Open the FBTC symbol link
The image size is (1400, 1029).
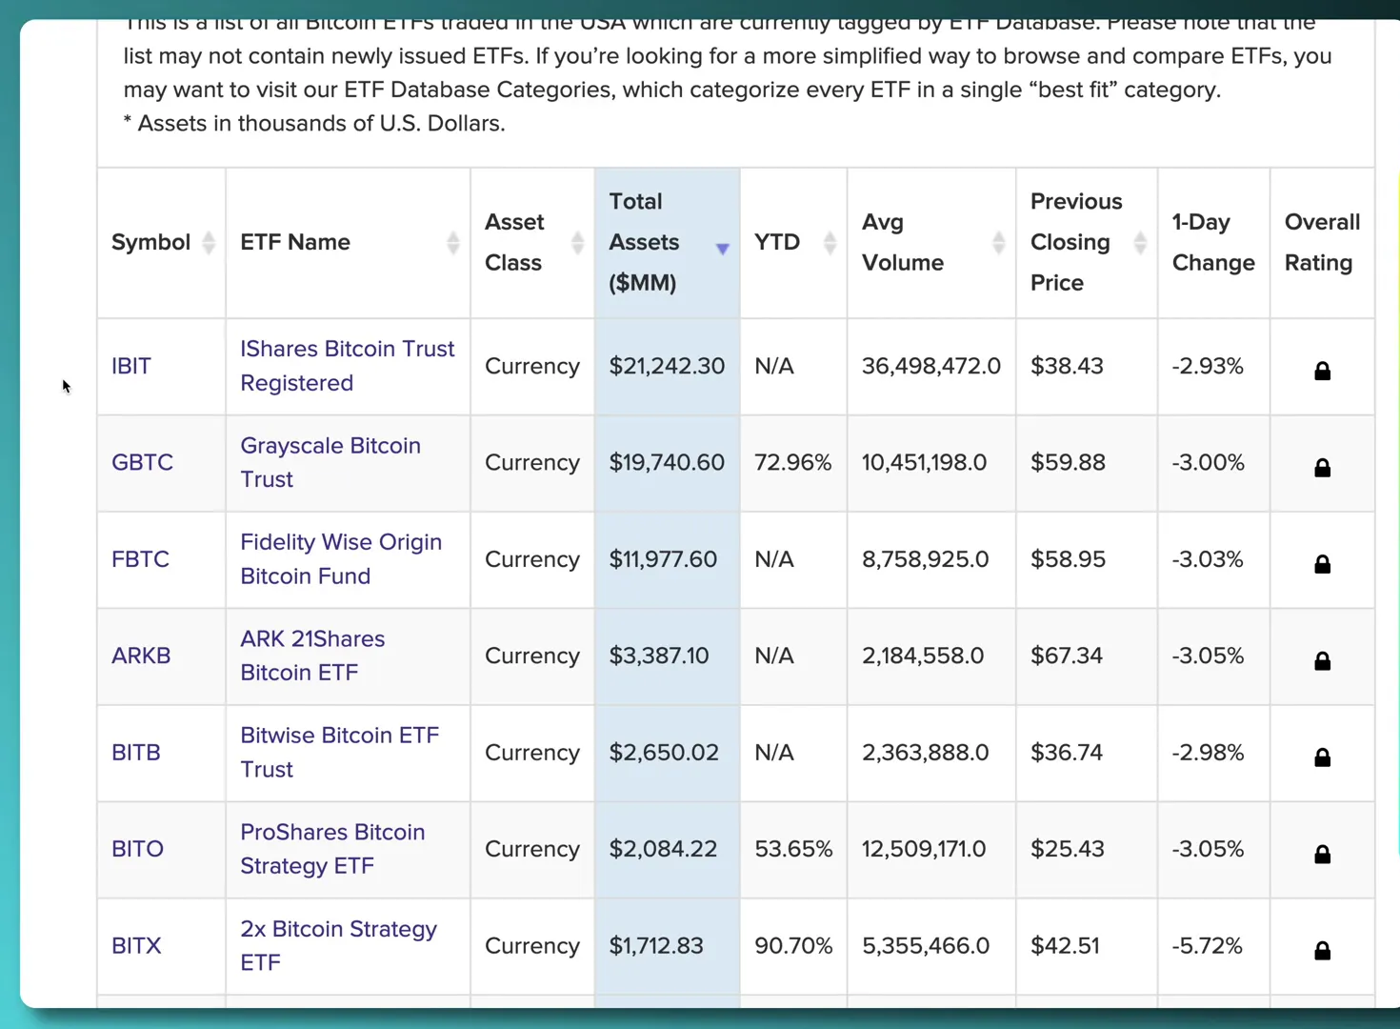point(141,559)
